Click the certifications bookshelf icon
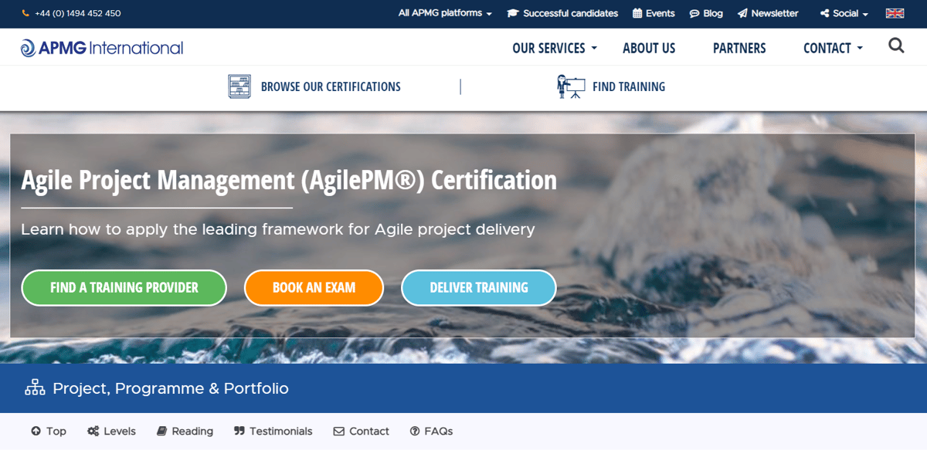The image size is (927, 454). pos(240,86)
